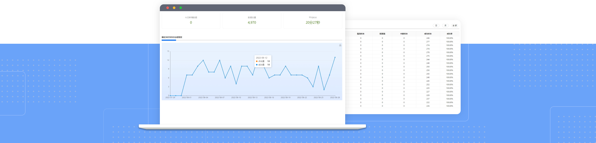
Task: Click the 成功样本 cell showing 275
Action: click(x=428, y=56)
